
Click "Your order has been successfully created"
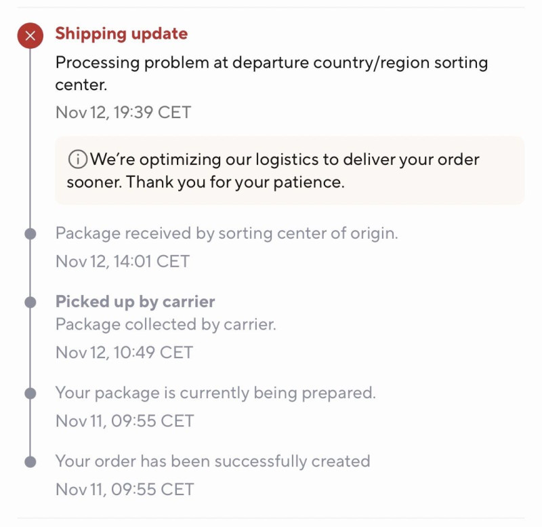(212, 461)
